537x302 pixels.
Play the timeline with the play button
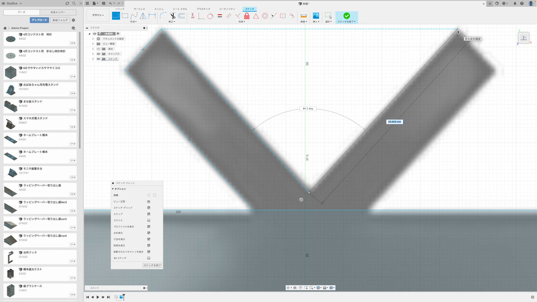click(98, 297)
